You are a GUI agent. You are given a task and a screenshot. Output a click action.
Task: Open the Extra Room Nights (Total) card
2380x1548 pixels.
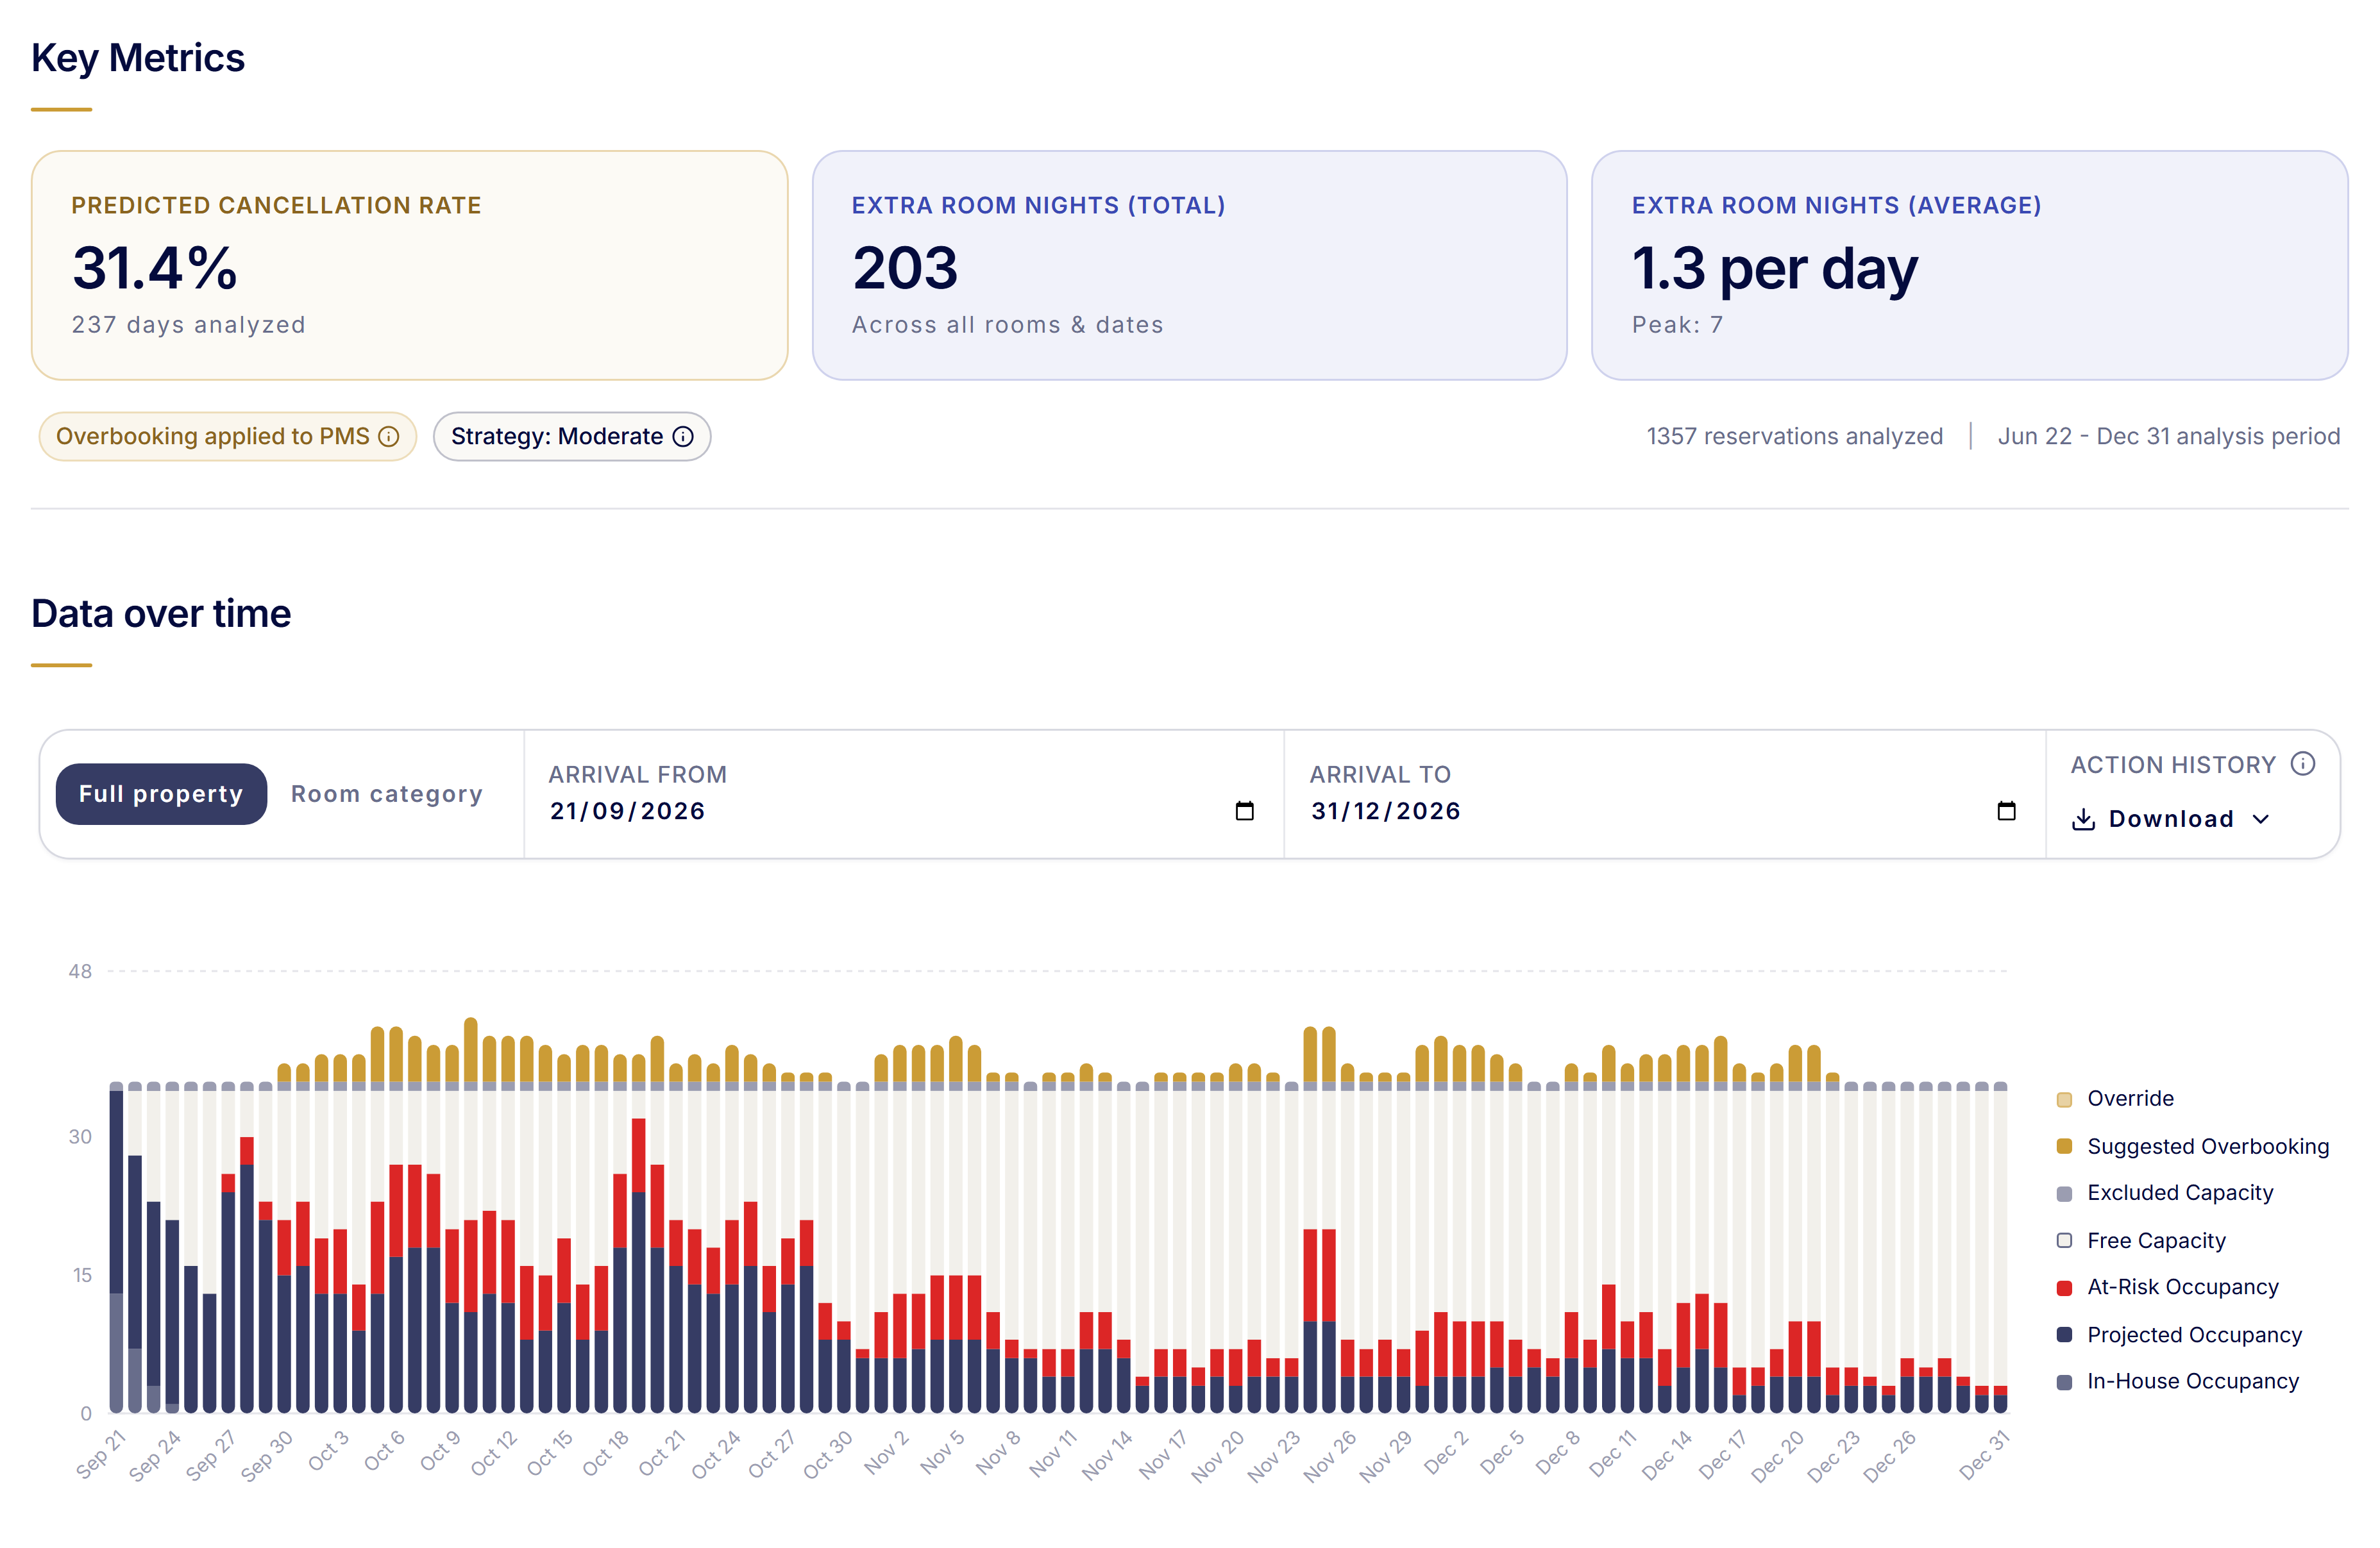coord(1189,265)
